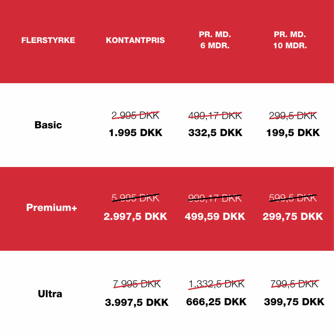Select the KONTANTPRIS column header

pos(135,40)
